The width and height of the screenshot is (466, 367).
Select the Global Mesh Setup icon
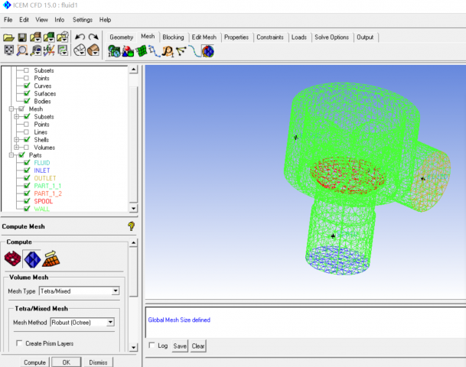coord(114,51)
